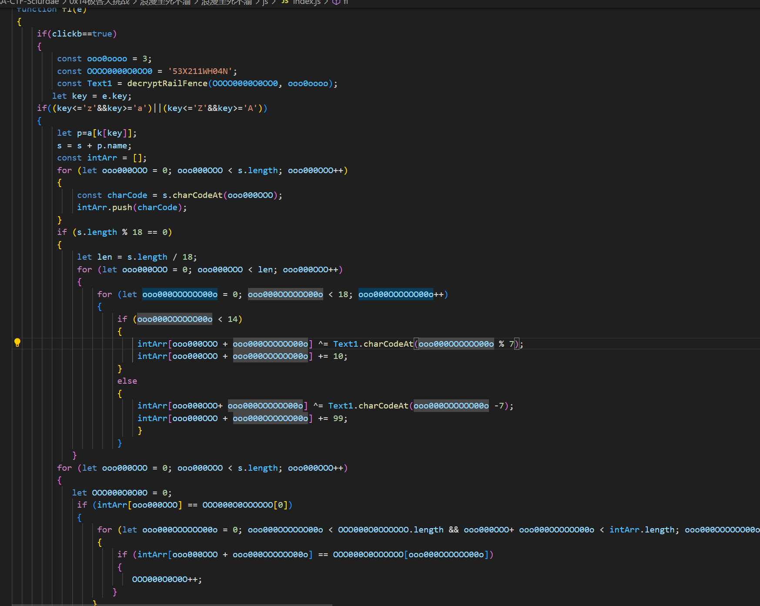This screenshot has width=760, height=606.
Task: Click the number 14 in the if condition
Action: point(233,319)
